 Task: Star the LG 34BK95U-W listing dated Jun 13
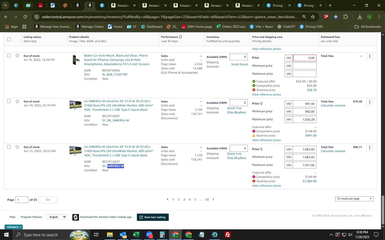(x=17, y=147)
